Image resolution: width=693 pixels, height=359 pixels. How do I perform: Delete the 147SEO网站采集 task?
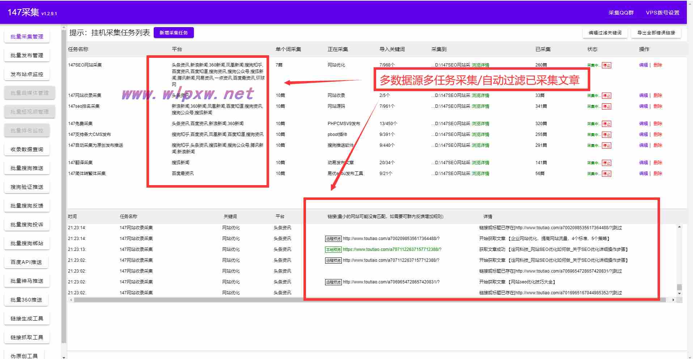[x=658, y=65]
